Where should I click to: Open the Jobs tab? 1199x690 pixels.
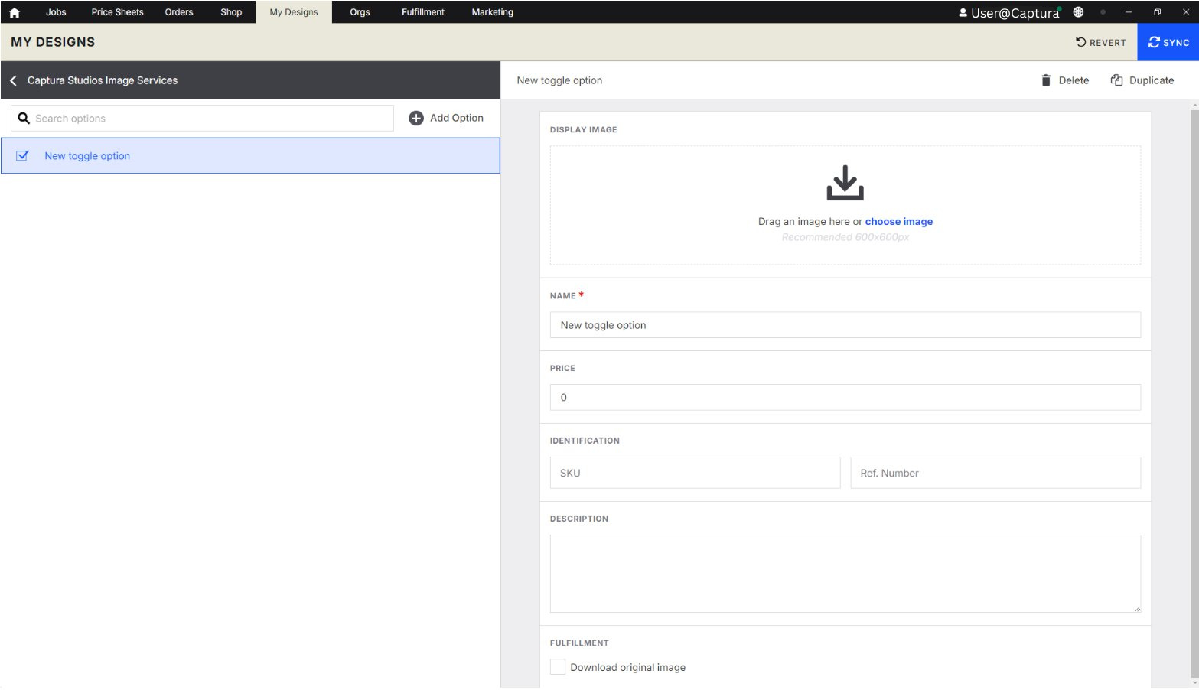point(56,12)
